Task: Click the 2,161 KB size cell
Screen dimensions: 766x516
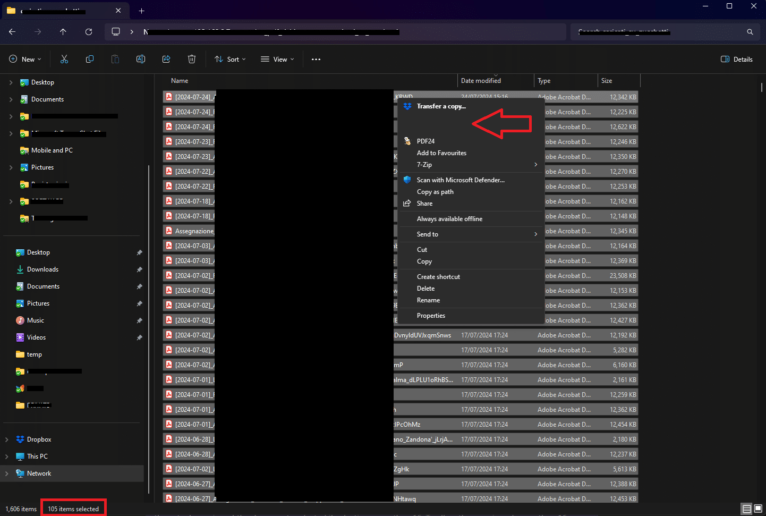Action: [624, 380]
